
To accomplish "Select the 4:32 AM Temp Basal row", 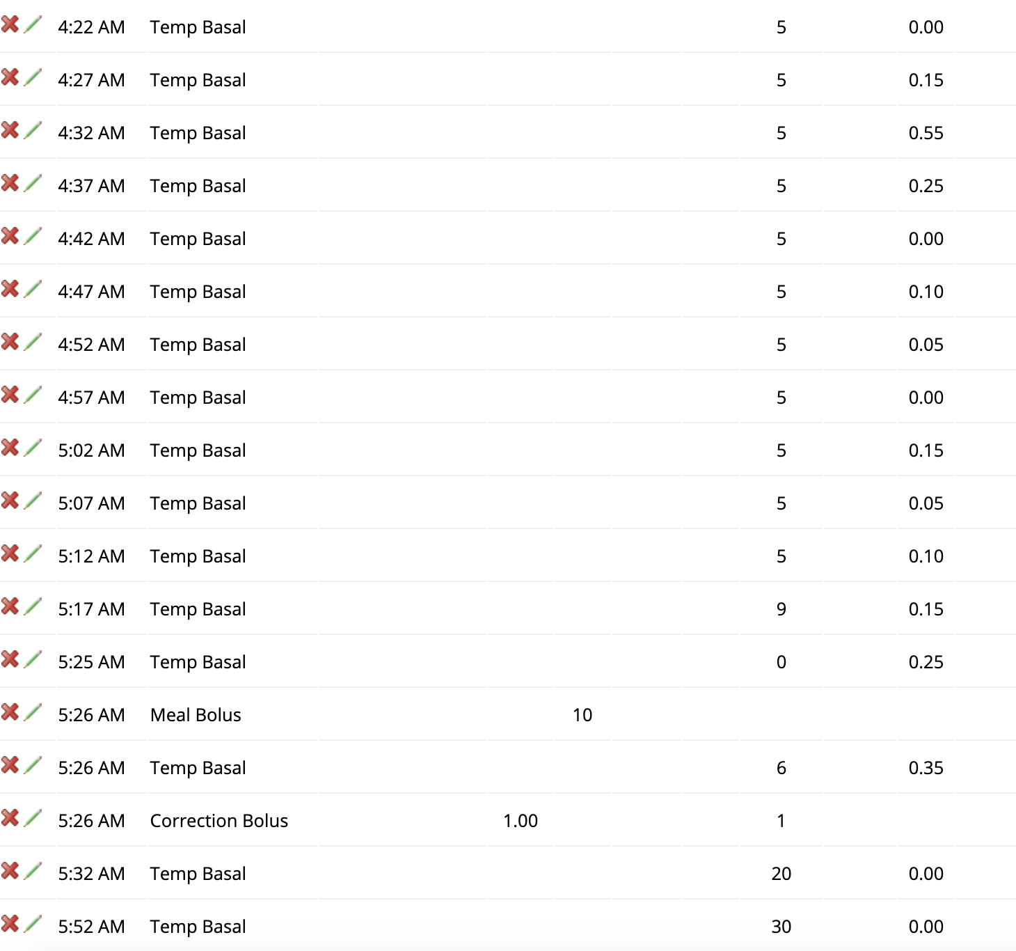I will (x=198, y=132).
